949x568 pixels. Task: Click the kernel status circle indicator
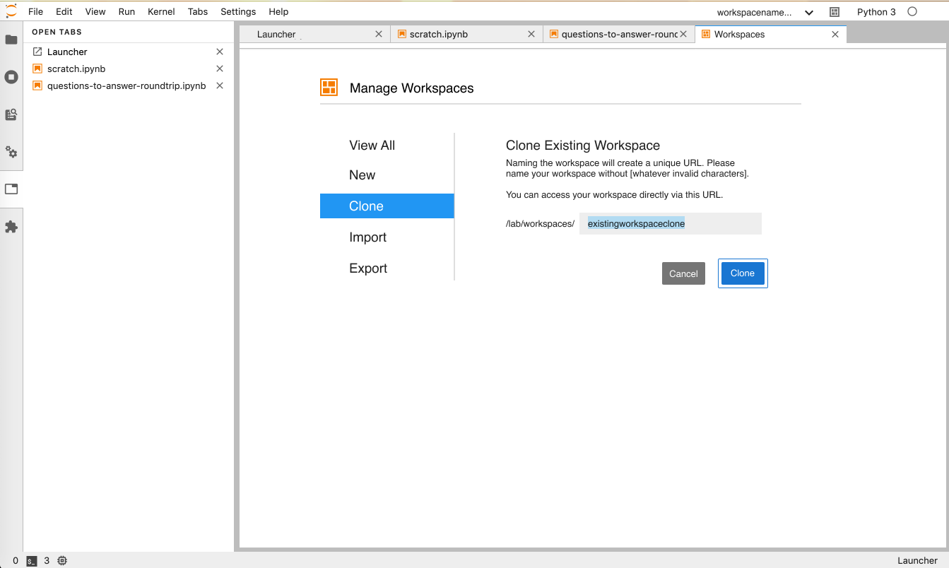(x=912, y=11)
